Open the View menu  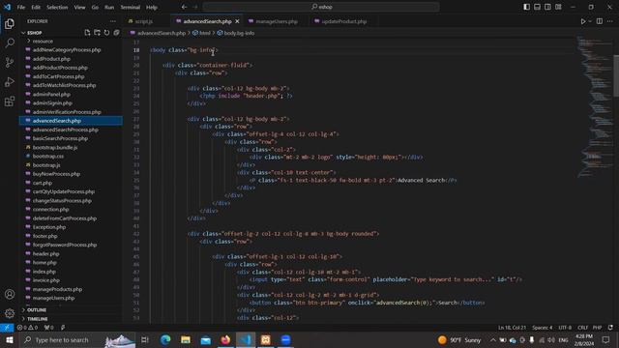(x=79, y=7)
